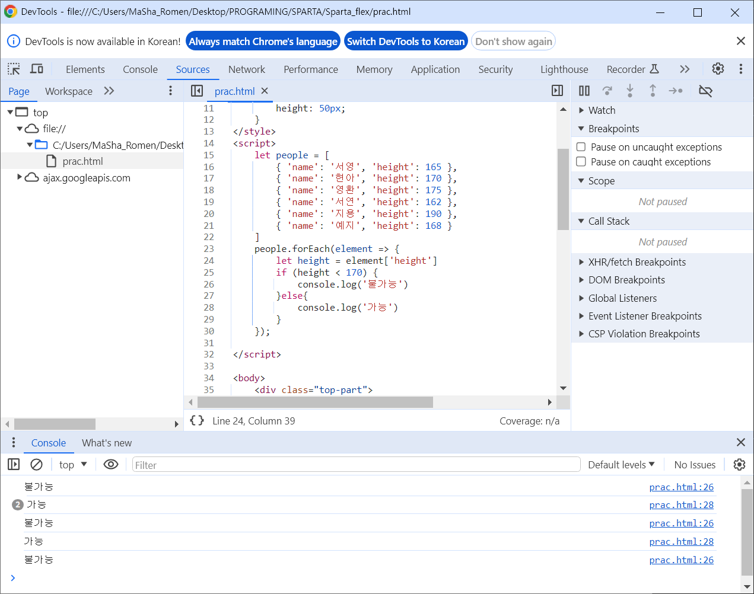Click Don't show again button
The image size is (754, 594).
[513, 41]
